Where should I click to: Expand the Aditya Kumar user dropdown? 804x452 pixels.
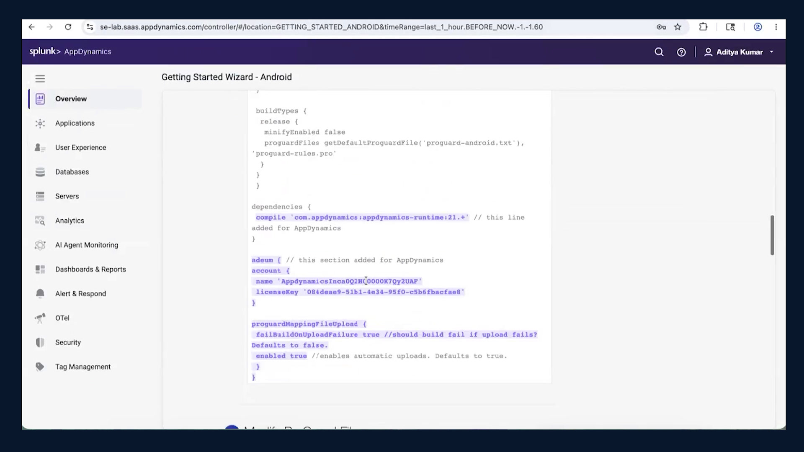[739, 52]
